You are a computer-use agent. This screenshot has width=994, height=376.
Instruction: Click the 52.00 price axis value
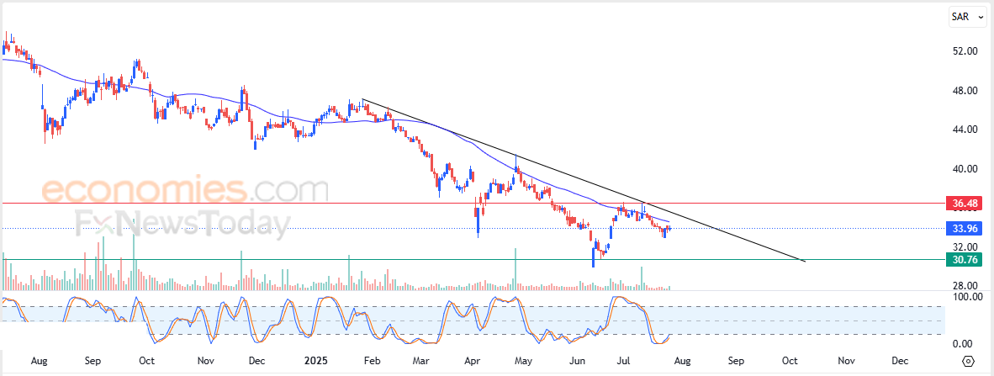tap(966, 50)
